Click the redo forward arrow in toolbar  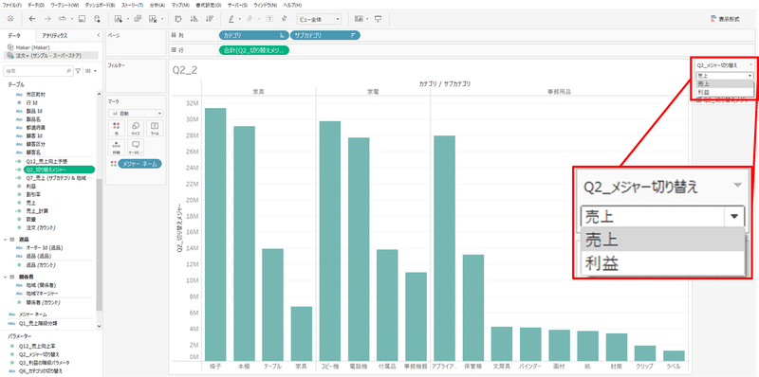tap(47, 19)
